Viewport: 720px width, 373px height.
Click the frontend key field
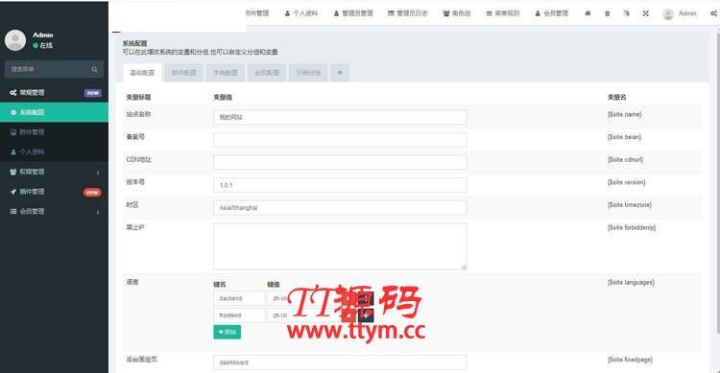tap(239, 315)
